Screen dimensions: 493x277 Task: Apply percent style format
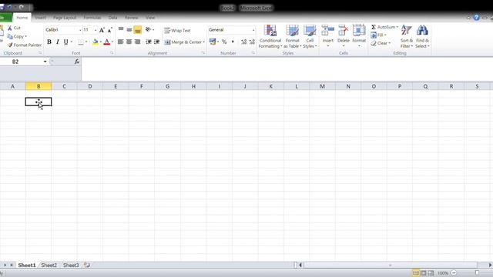coord(224,42)
